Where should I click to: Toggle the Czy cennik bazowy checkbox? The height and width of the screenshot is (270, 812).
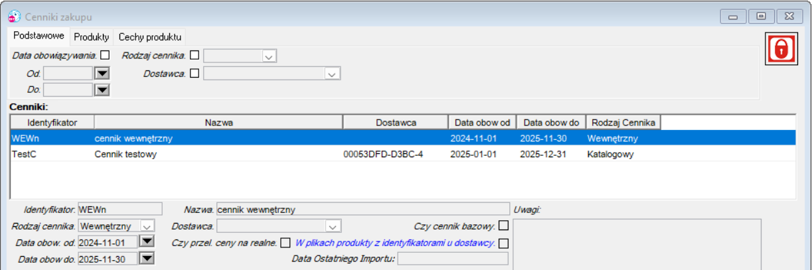click(x=504, y=226)
